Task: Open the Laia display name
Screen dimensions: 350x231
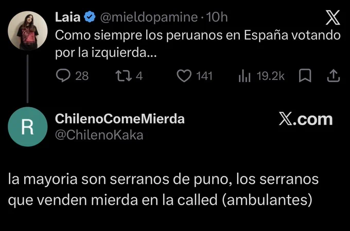Action: click(67, 17)
